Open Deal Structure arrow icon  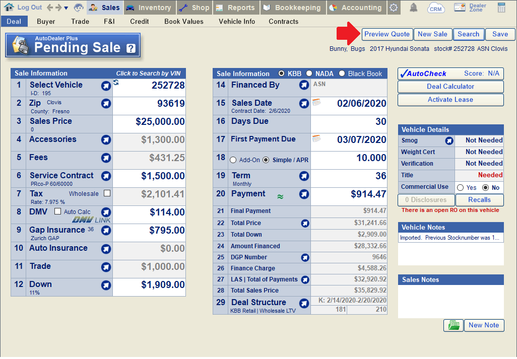tap(304, 303)
